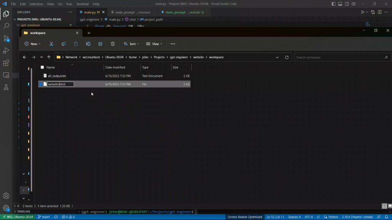Toggle Screen Reader Optimized in status bar
The width and height of the screenshot is (392, 220).
[245, 217]
